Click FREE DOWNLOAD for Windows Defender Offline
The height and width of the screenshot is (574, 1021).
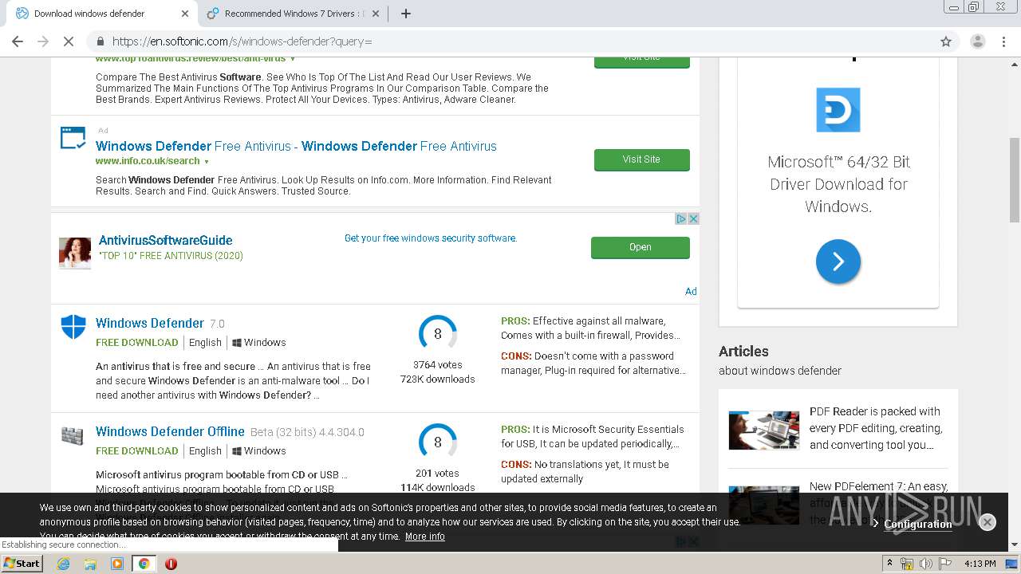coord(137,450)
